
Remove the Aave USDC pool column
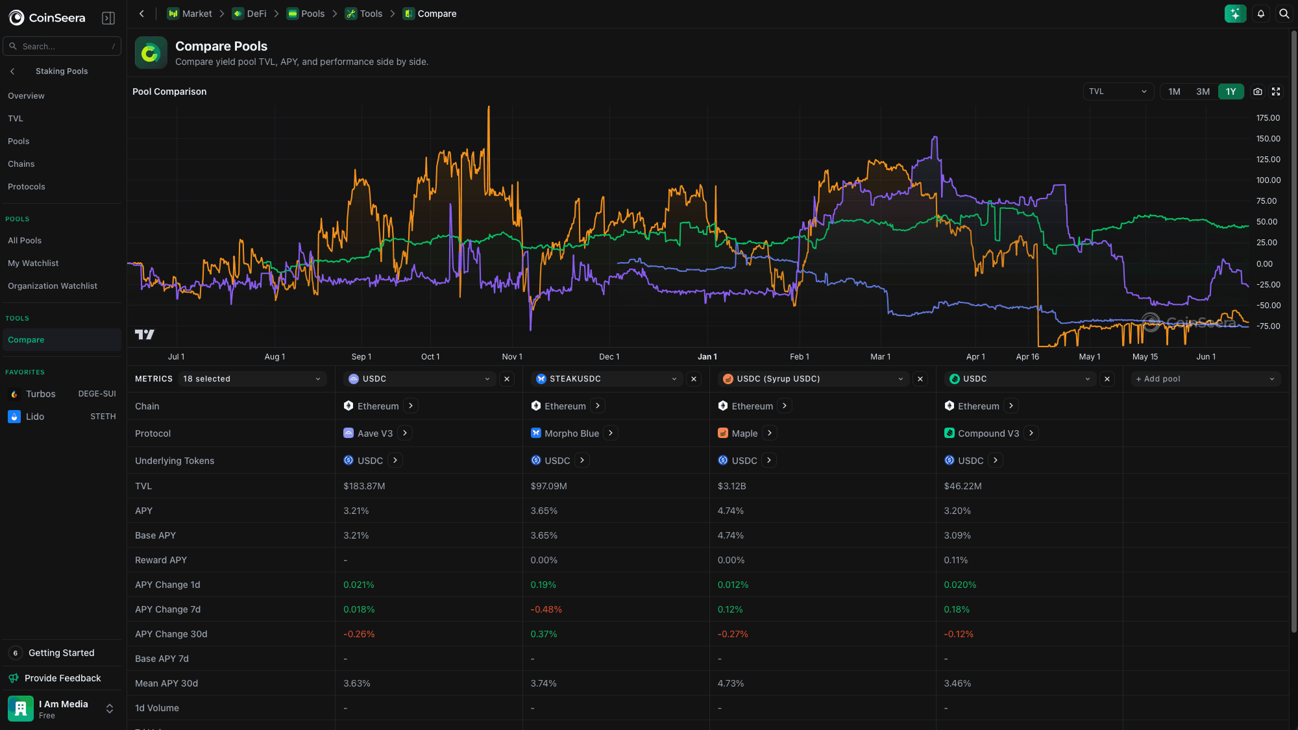pos(507,379)
